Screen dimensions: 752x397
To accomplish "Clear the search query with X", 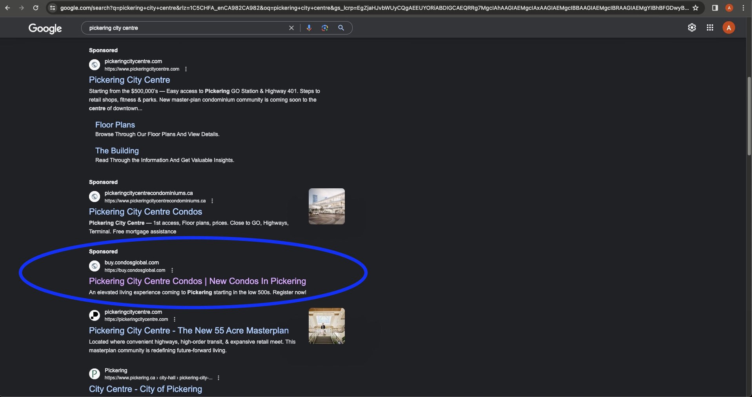I will click(x=291, y=28).
